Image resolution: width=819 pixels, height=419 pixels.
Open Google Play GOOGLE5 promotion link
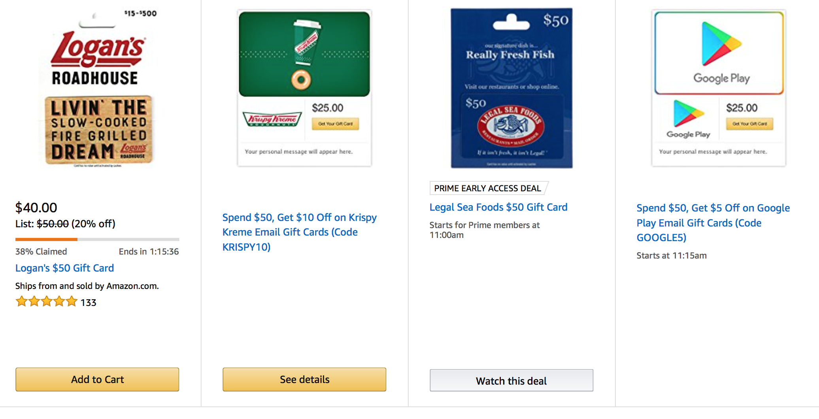713,223
